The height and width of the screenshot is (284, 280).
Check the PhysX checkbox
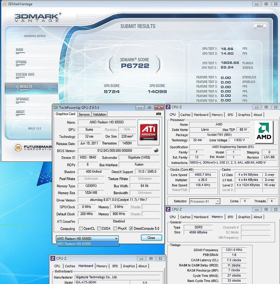(x=115, y=228)
